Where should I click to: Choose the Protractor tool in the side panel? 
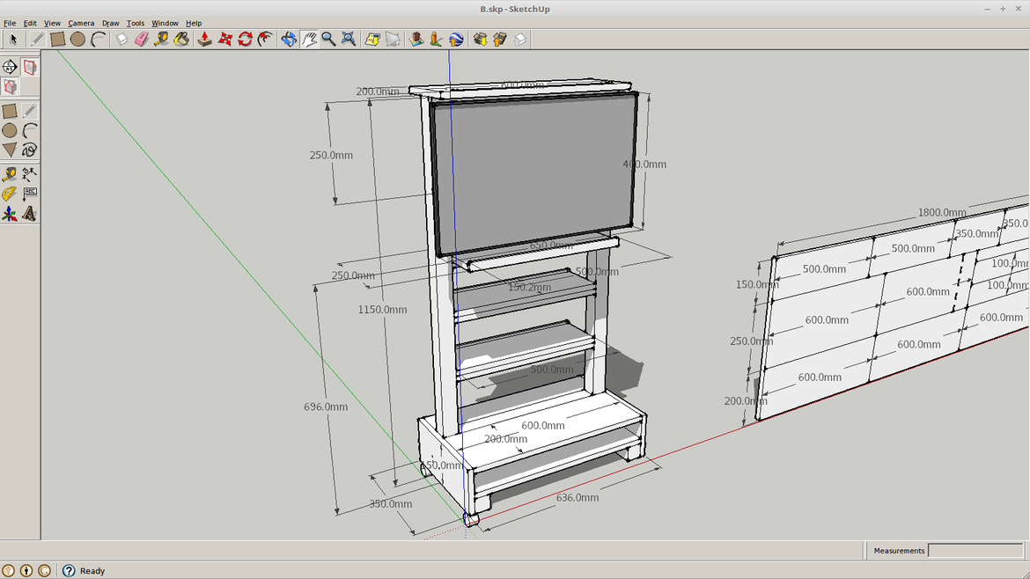pyautogui.click(x=10, y=194)
